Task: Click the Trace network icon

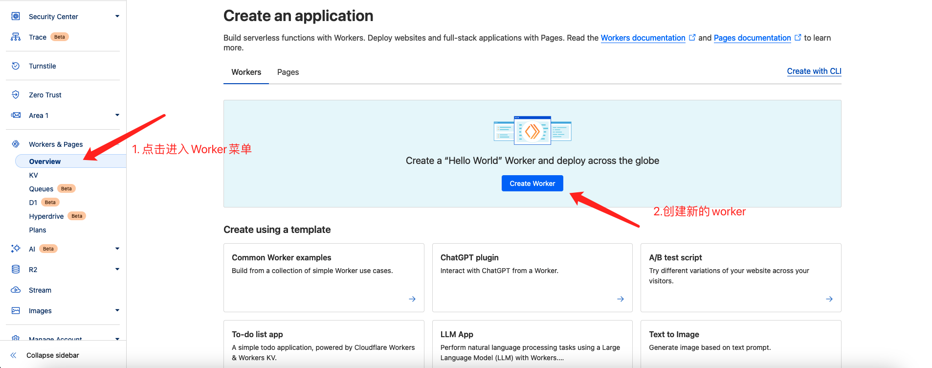Action: tap(16, 37)
